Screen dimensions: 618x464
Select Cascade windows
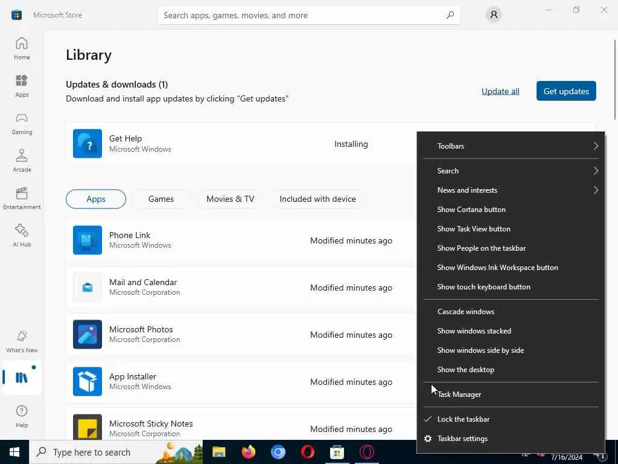(511, 312)
